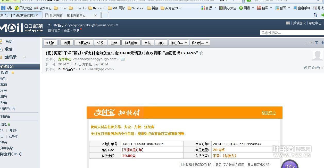The image size is (324, 168).
Task: Click the 彻底删除 permanently delete button
Action: click(131, 43)
